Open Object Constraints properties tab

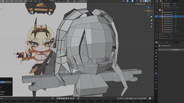point(156,82)
